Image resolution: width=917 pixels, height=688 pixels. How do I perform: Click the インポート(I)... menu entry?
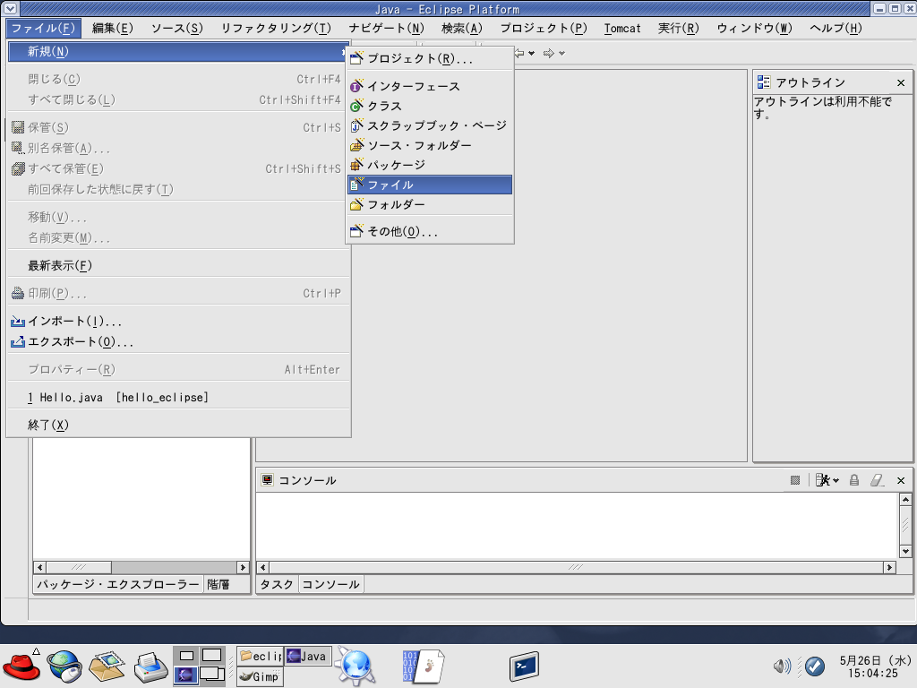click(x=178, y=322)
